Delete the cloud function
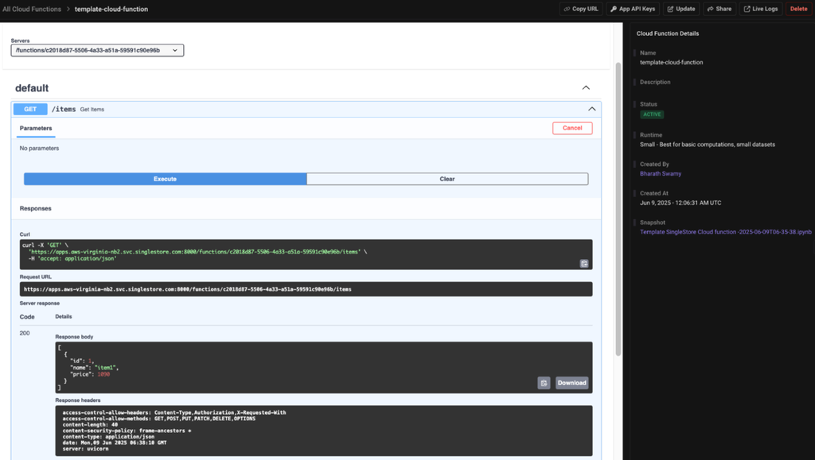 click(798, 9)
